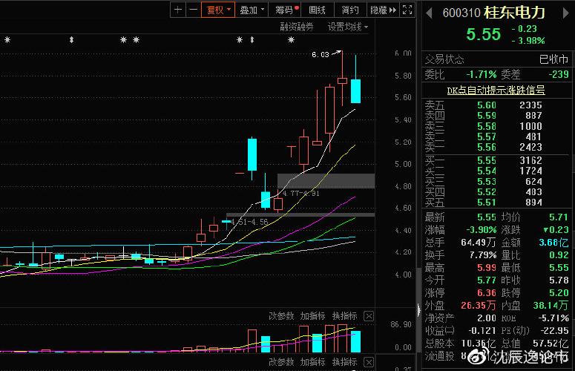Click the 换手 7.79% value
The width and height of the screenshot is (575, 371).
click(x=483, y=255)
